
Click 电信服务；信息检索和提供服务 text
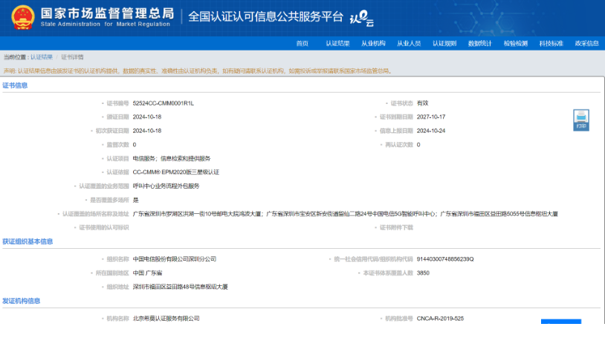(172, 158)
